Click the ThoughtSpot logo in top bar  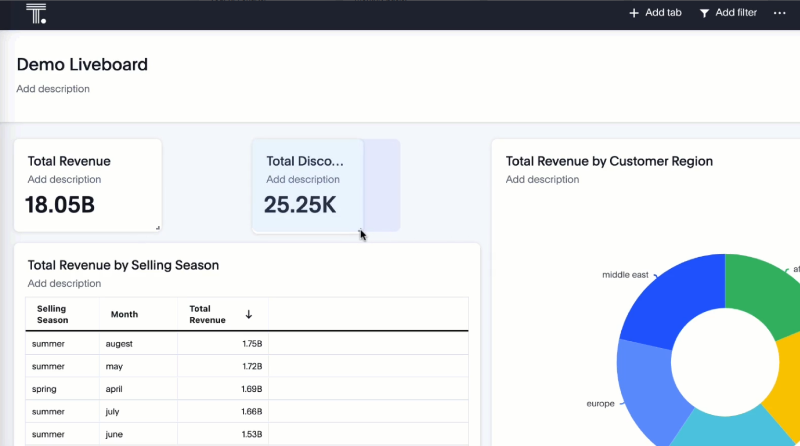point(37,14)
